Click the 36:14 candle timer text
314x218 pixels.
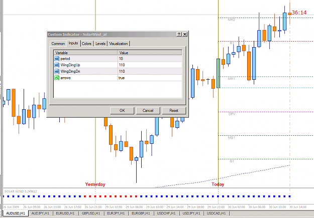[299, 13]
